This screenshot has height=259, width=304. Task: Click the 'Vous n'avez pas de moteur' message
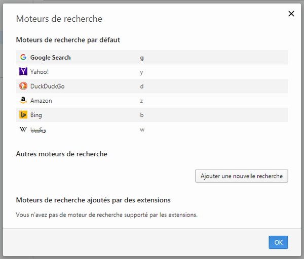tap(106, 214)
